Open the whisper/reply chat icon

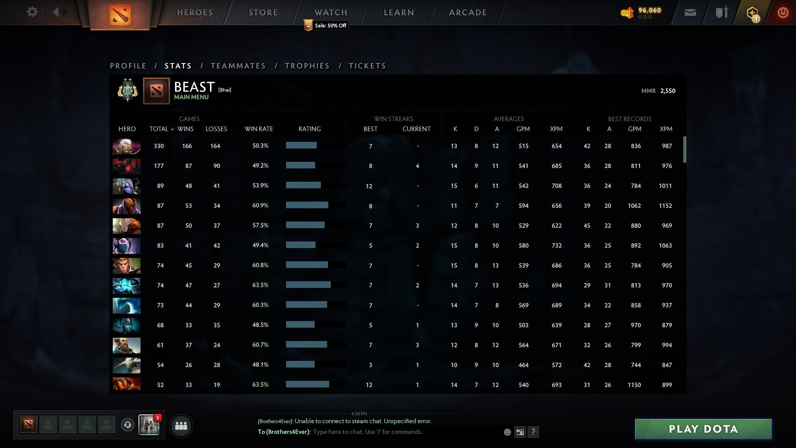coord(520,432)
